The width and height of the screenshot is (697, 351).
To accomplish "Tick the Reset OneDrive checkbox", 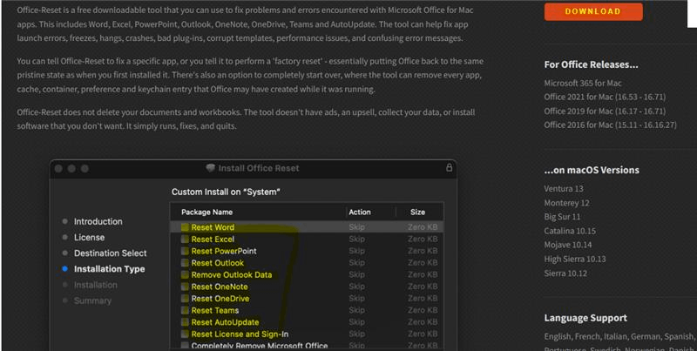I will pyautogui.click(x=185, y=299).
